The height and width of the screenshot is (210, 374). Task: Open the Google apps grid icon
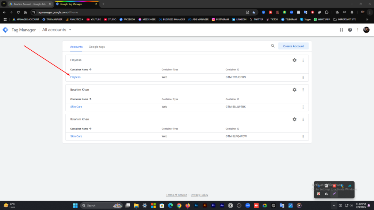pyautogui.click(x=341, y=30)
